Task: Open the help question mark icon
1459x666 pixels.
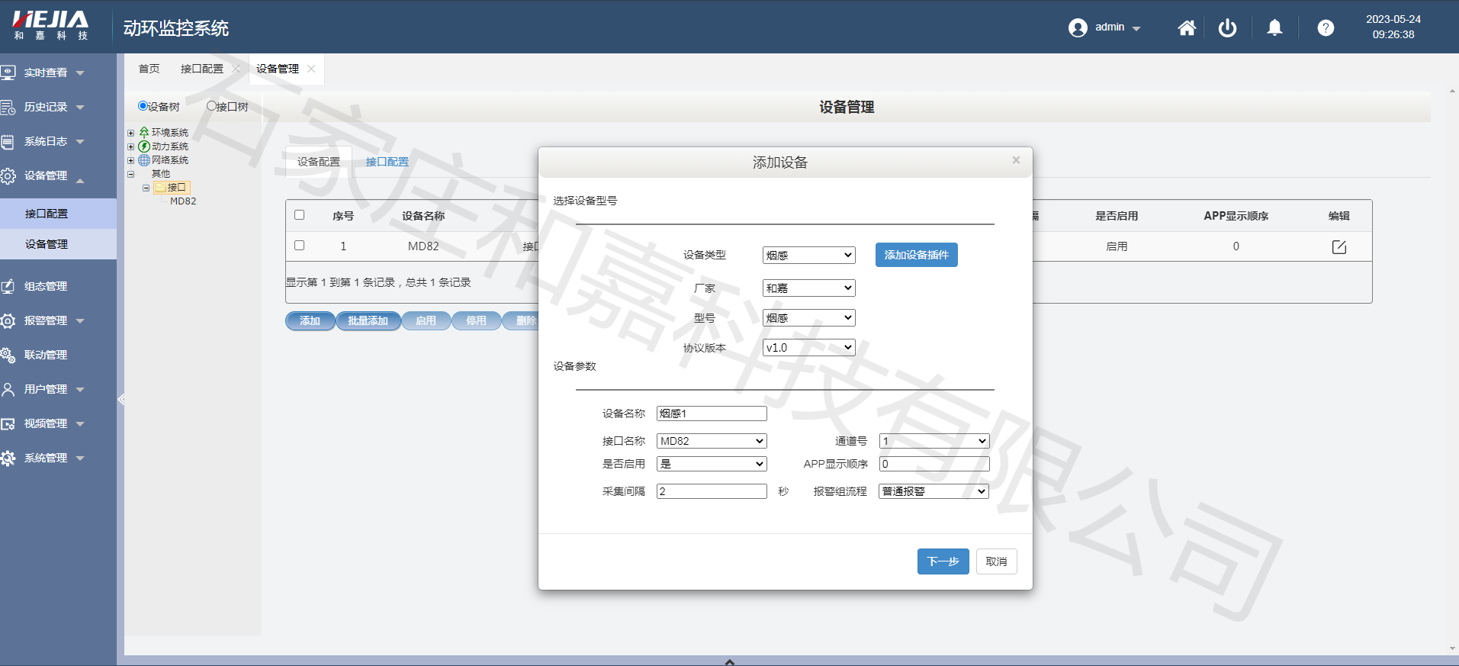Action: (1326, 28)
